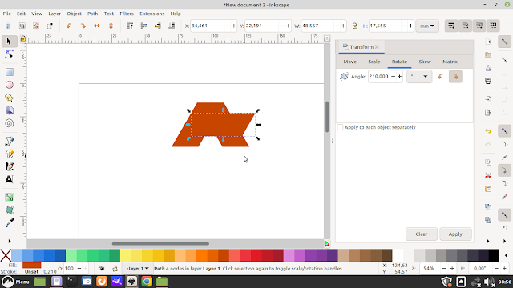
Task: Click the Apply button
Action: coord(455,234)
